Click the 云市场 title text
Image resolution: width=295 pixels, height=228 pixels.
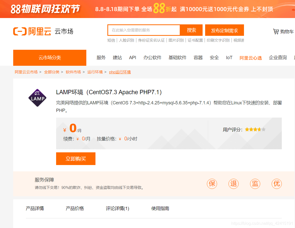pos(64,31)
